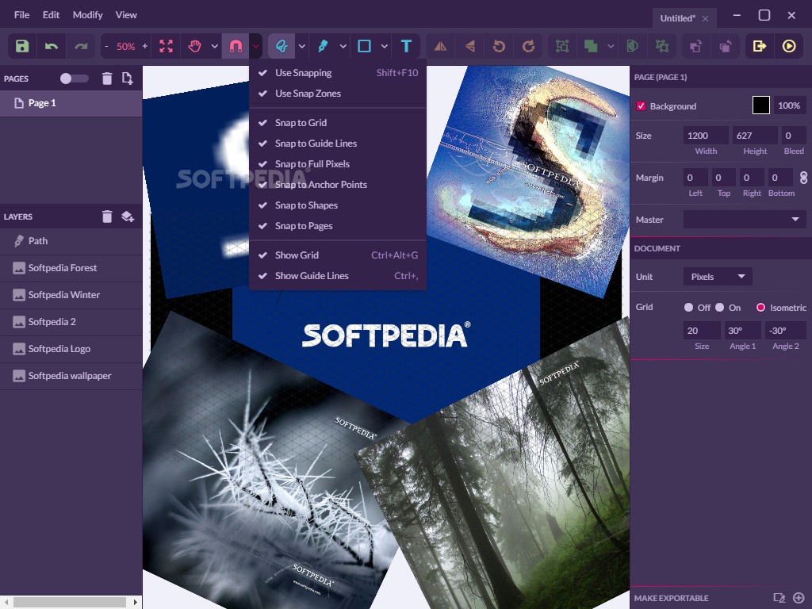Select the Hand pan tool

(195, 46)
